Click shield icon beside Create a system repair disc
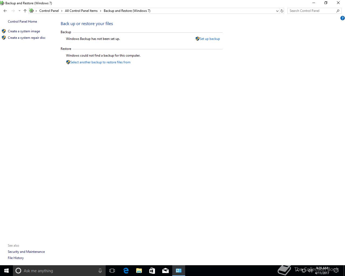Screen dimensions: 345x276 4,38
